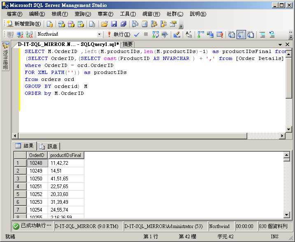Viewport: 295px width, 242px height.
Task: Toggle Include Client Statistics
Action: (210, 35)
